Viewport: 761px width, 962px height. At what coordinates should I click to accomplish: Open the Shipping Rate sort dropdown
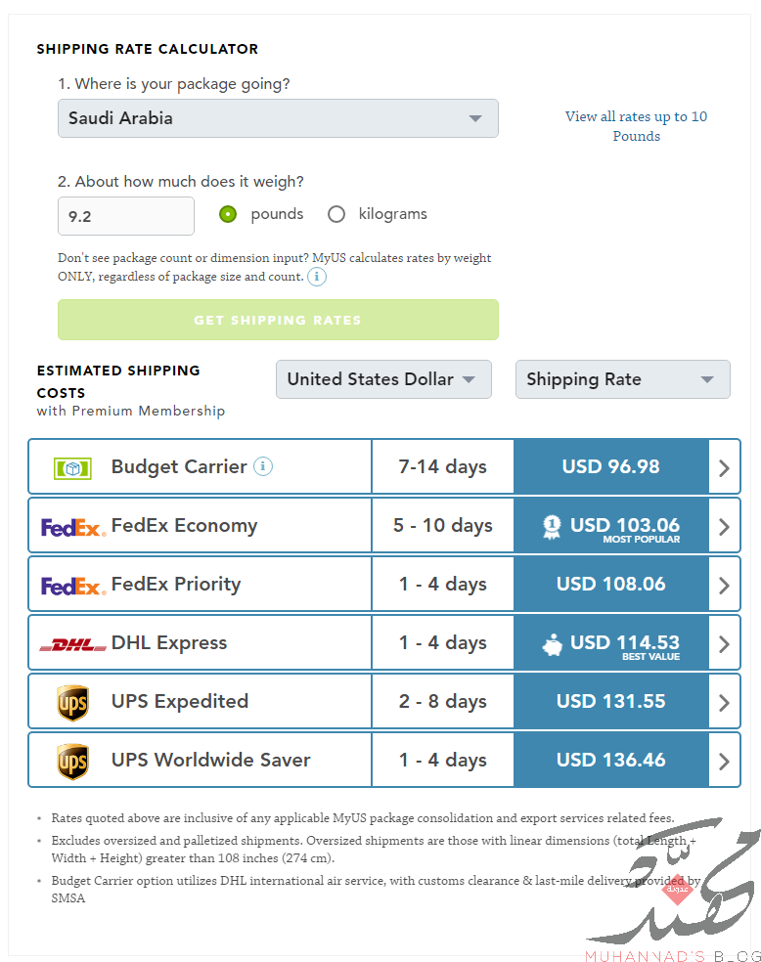623,379
